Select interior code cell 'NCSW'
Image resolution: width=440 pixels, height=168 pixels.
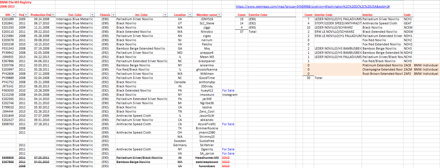[408, 27]
